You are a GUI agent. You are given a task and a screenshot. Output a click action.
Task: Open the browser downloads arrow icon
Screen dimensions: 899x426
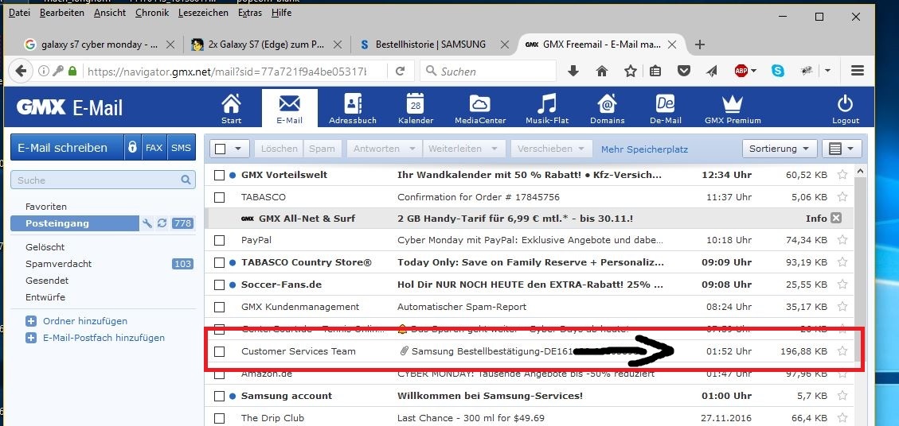point(573,71)
